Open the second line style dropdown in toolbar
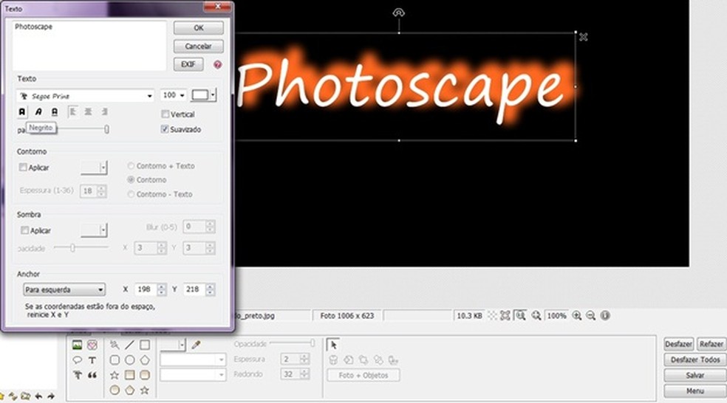 (193, 374)
